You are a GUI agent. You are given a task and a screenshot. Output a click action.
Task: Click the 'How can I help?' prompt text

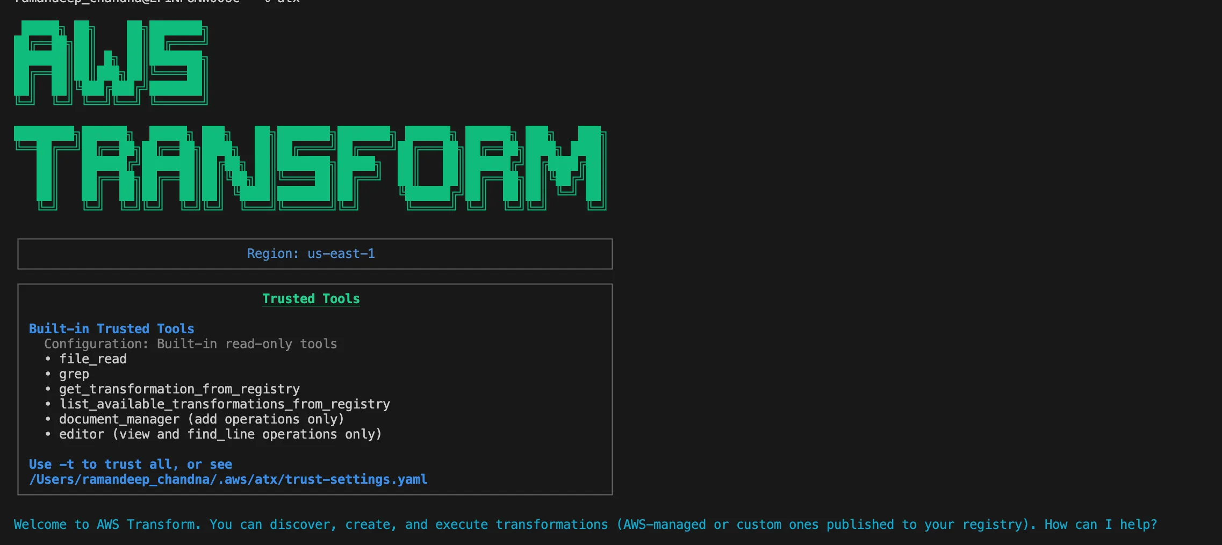(1101, 525)
